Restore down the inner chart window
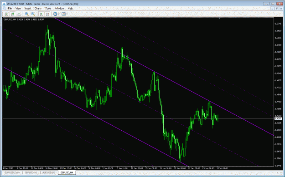The height and width of the screenshot is (177, 285). 277,8
